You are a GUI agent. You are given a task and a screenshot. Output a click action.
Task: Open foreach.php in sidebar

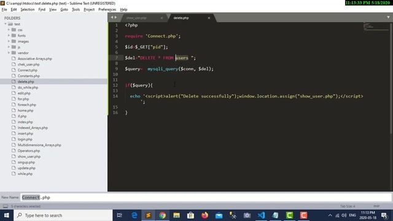coord(26,105)
